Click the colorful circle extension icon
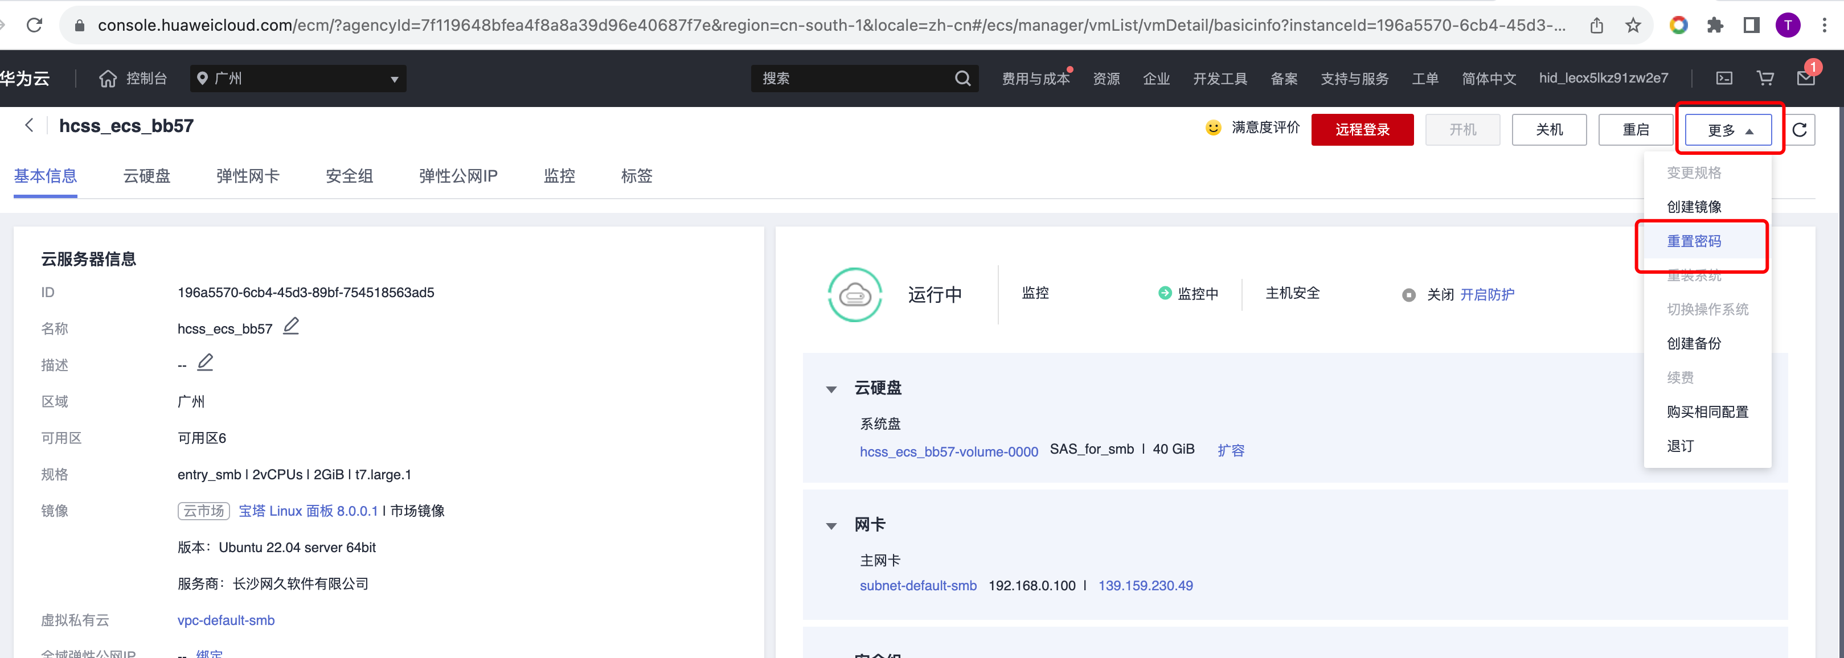This screenshot has height=658, width=1844. pyautogui.click(x=1679, y=26)
